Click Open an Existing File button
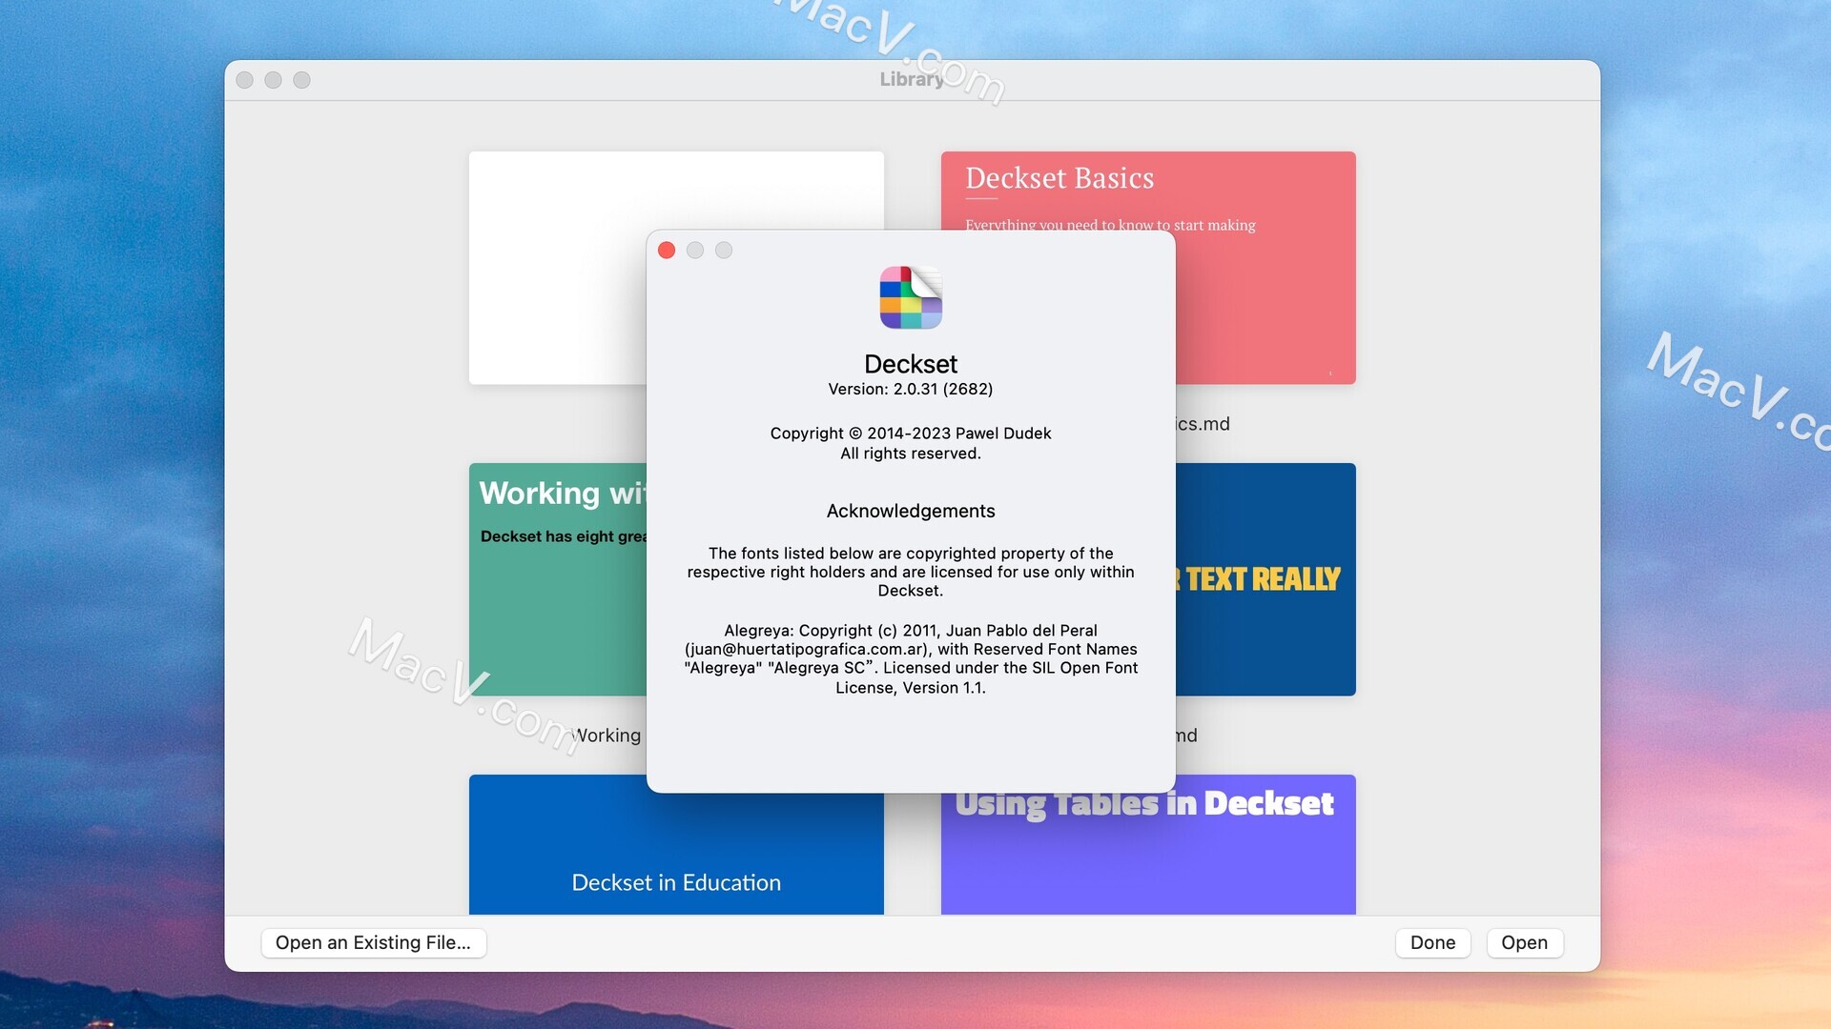The width and height of the screenshot is (1831, 1029). tap(374, 942)
